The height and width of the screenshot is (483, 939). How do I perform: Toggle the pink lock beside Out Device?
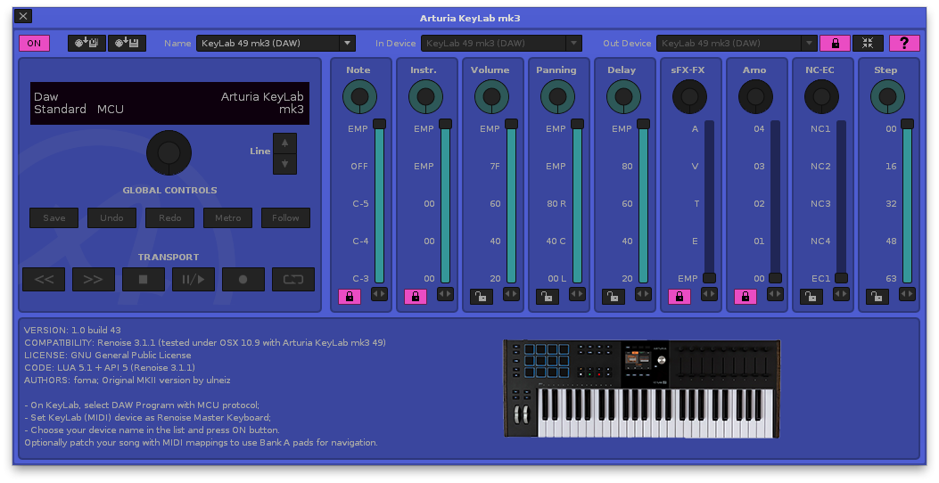click(x=835, y=43)
